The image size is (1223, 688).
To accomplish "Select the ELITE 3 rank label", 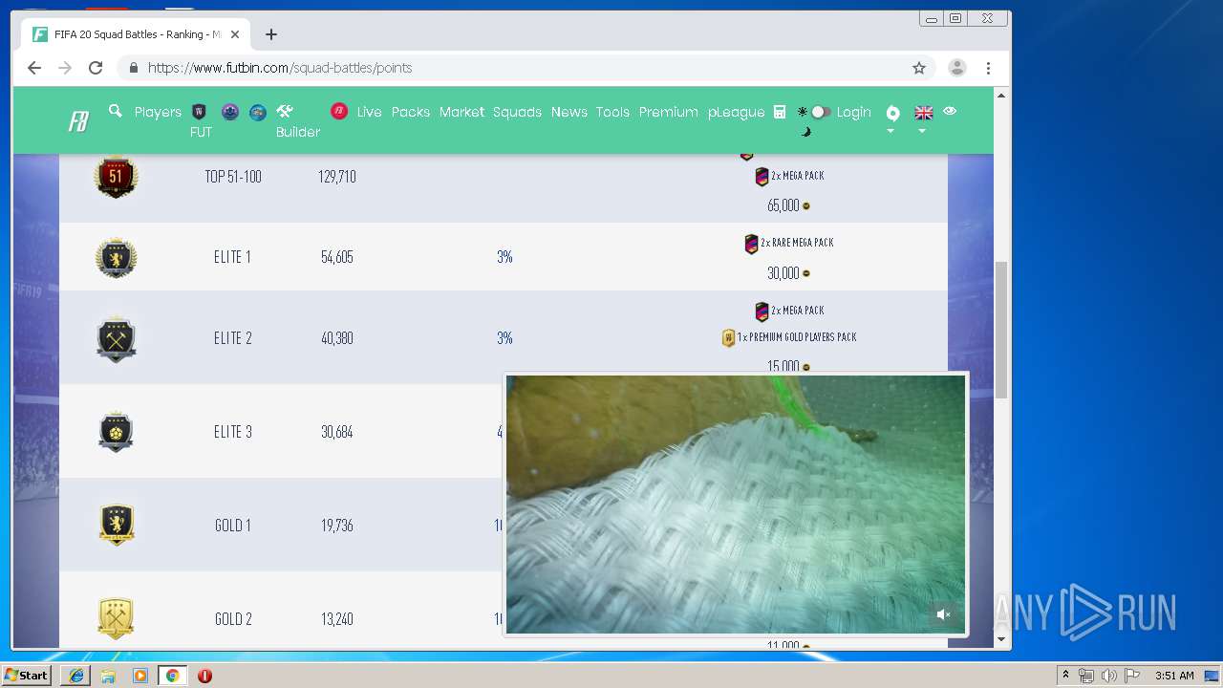I will 232,432.
